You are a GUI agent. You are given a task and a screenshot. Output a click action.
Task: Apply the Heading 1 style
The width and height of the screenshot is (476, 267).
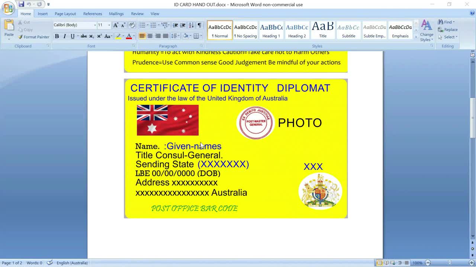coord(271,30)
